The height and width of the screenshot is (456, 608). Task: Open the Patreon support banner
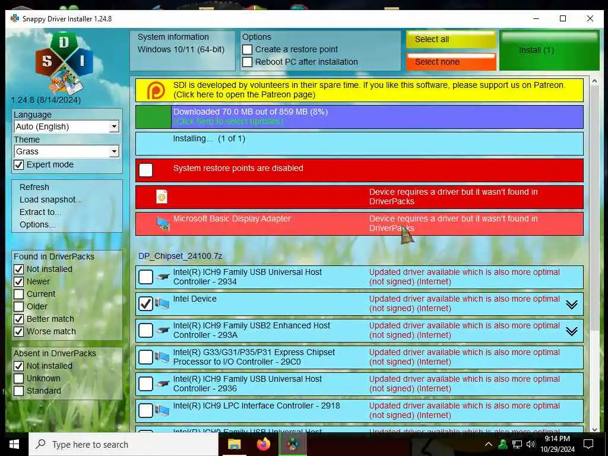point(359,90)
